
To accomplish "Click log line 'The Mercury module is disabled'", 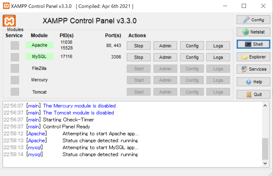I will tap(79, 106).
